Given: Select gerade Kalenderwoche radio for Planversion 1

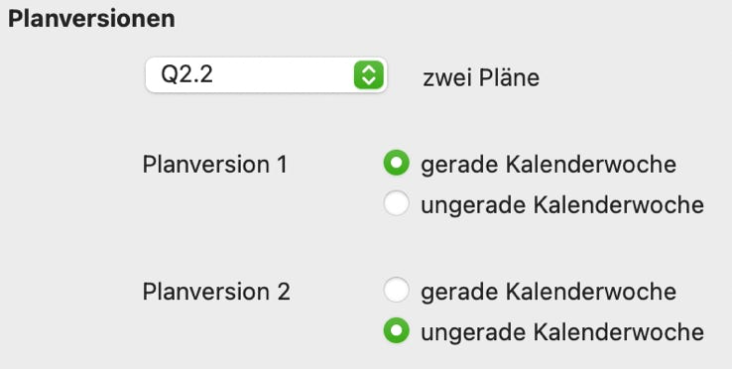Looking at the screenshot, I should pos(397,163).
